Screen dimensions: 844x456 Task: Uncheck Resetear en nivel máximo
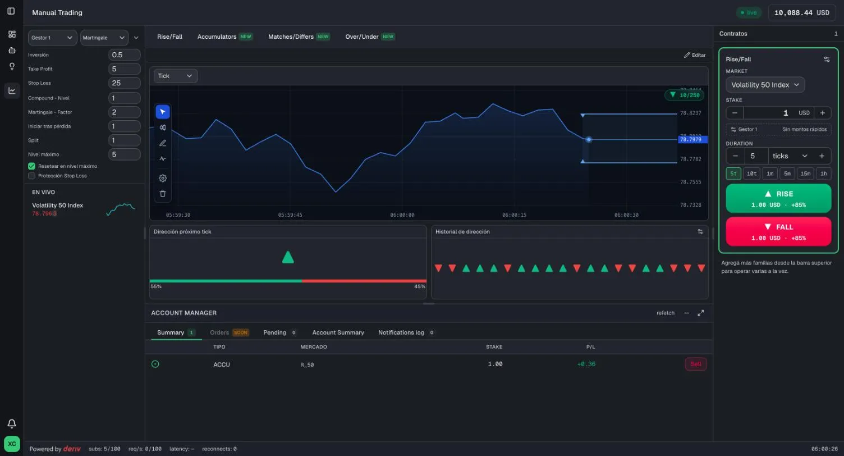[32, 166]
